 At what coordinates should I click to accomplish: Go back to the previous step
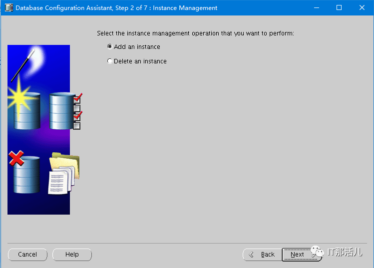(x=262, y=255)
